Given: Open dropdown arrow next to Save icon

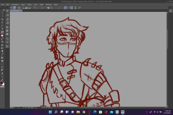Looking at the screenshot, I should click(32, 8).
